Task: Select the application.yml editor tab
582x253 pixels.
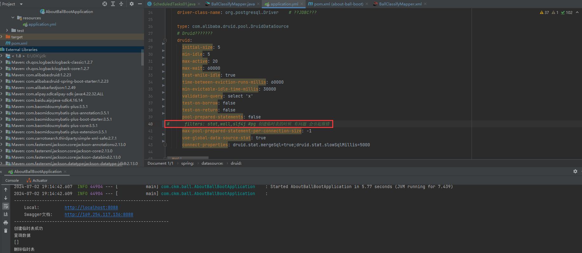Action: pyautogui.click(x=284, y=4)
